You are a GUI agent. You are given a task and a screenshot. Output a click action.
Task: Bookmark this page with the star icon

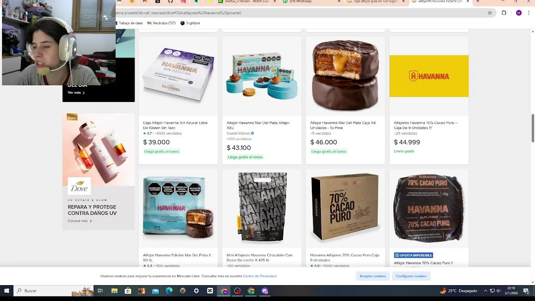[490, 13]
